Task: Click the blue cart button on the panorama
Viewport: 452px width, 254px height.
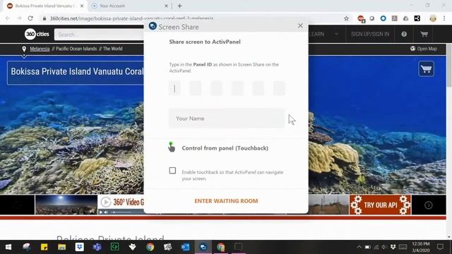Action: (427, 69)
